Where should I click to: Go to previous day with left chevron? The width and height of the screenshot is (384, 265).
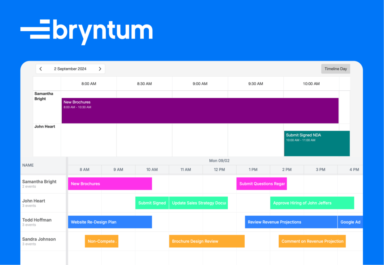click(x=41, y=69)
